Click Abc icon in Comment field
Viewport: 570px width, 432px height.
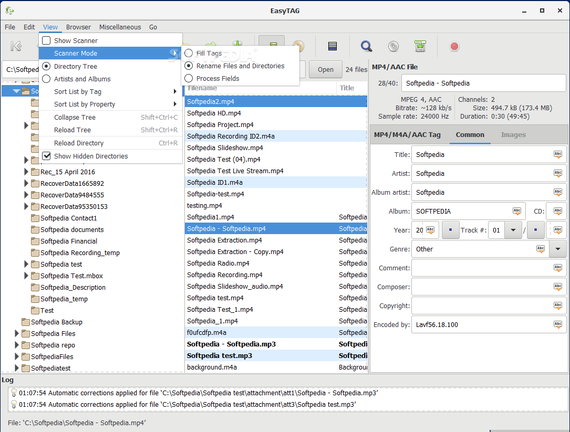557,268
